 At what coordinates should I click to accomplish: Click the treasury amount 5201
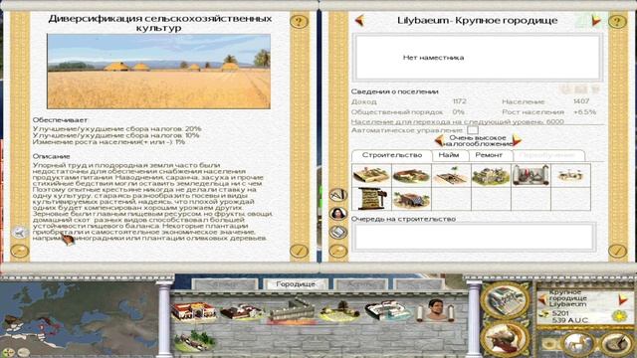pos(560,313)
